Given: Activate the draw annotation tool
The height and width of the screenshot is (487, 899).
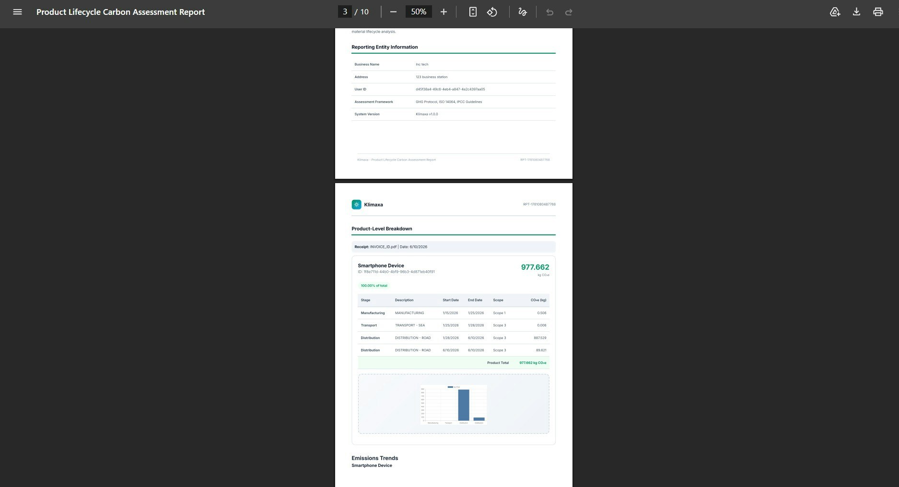Looking at the screenshot, I should coord(523,12).
